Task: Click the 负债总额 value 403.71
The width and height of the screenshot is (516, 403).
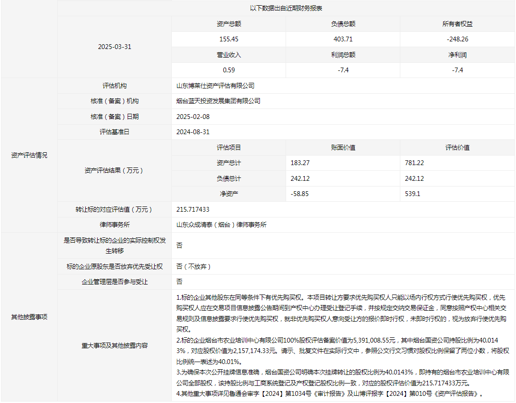Action: [x=343, y=39]
